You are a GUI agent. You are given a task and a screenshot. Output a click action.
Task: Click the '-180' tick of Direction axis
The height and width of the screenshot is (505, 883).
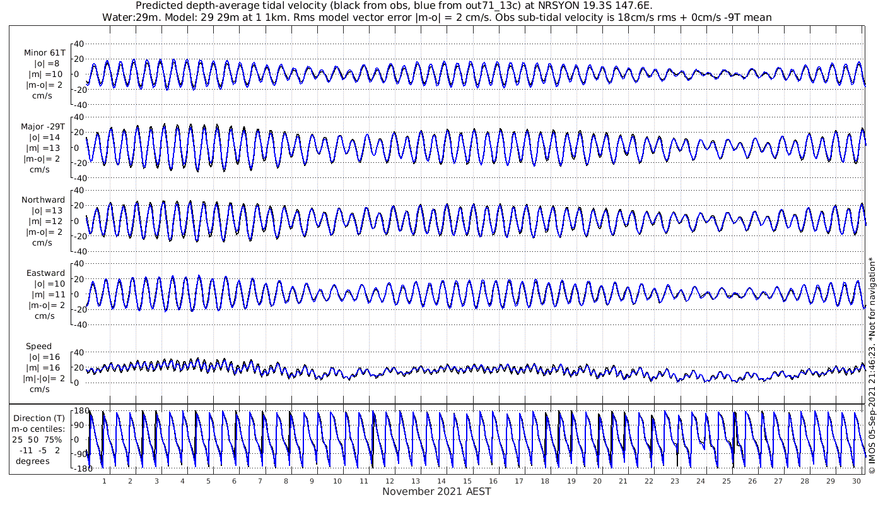tap(78, 468)
